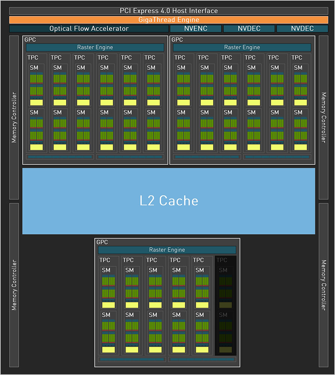Select the blue L2 Cache block
Image resolution: width=335 pixels, height=375 pixels.
169,201
